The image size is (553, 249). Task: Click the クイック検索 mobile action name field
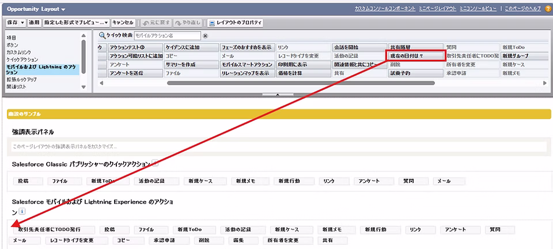[x=167, y=36]
